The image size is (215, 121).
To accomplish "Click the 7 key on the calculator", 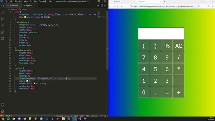I will [x=144, y=57].
